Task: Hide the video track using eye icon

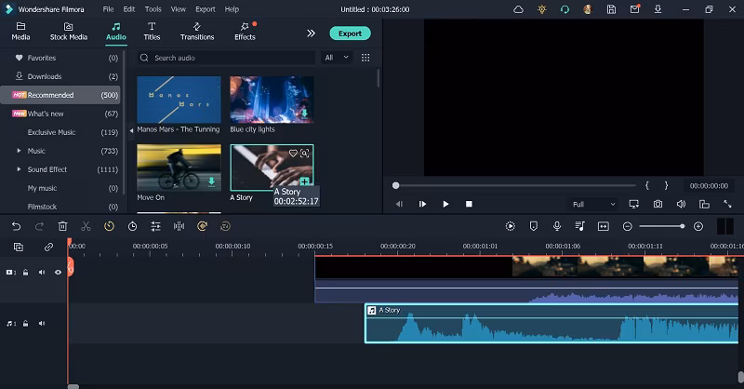Action: coord(58,273)
